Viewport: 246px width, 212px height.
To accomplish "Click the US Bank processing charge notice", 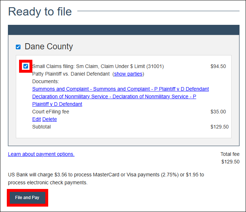I will tap(106, 179).
